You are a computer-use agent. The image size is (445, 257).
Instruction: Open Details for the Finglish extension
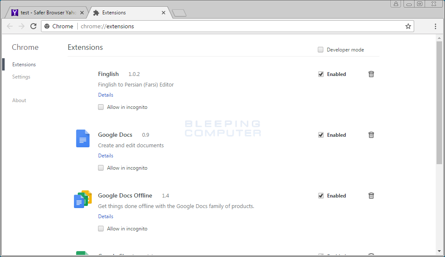(x=105, y=95)
